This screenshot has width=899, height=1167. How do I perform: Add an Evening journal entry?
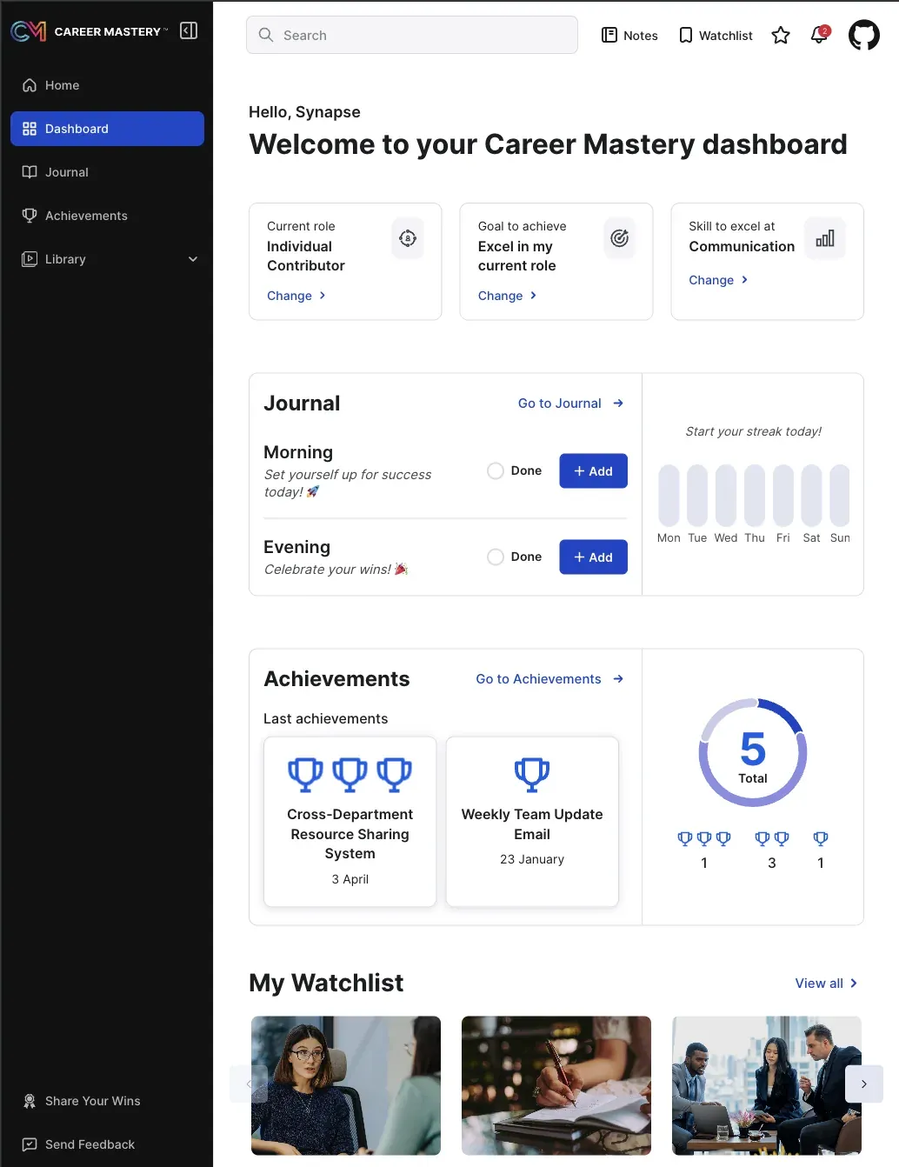(593, 557)
